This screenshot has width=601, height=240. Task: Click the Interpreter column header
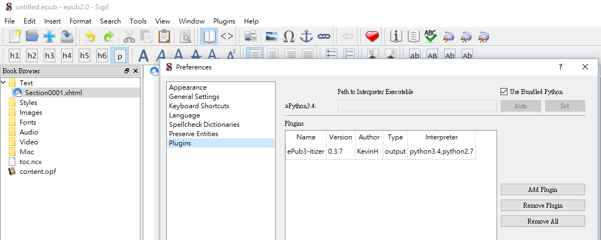click(x=441, y=137)
